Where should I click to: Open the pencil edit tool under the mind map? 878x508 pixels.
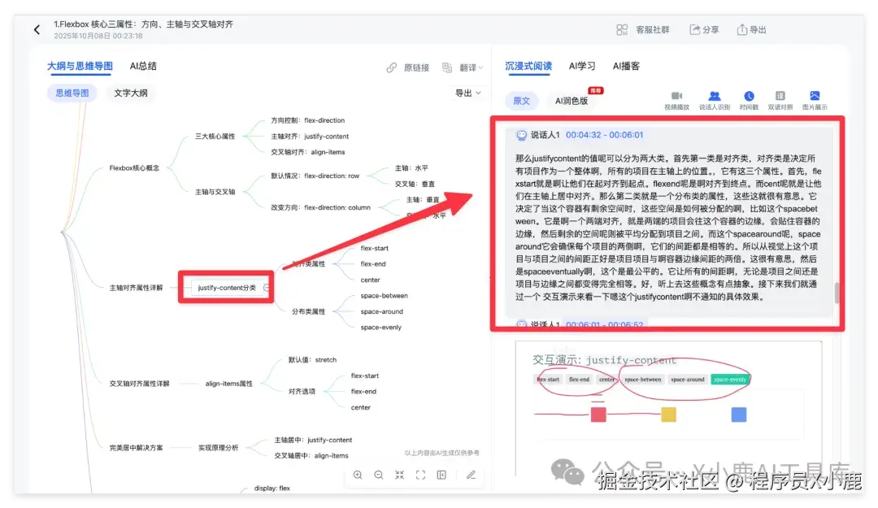point(472,475)
